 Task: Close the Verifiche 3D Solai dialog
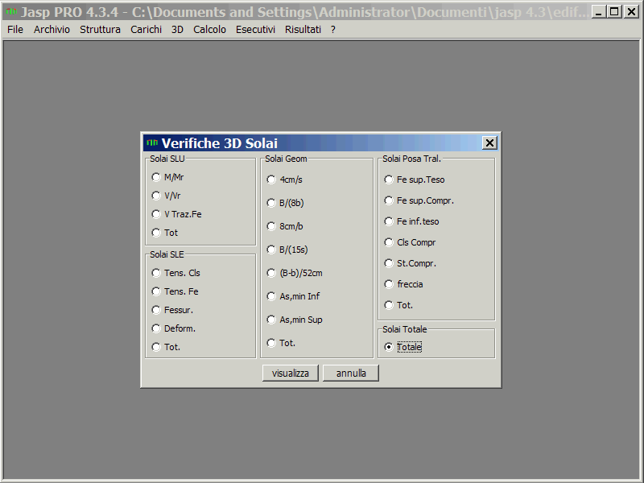pos(489,142)
